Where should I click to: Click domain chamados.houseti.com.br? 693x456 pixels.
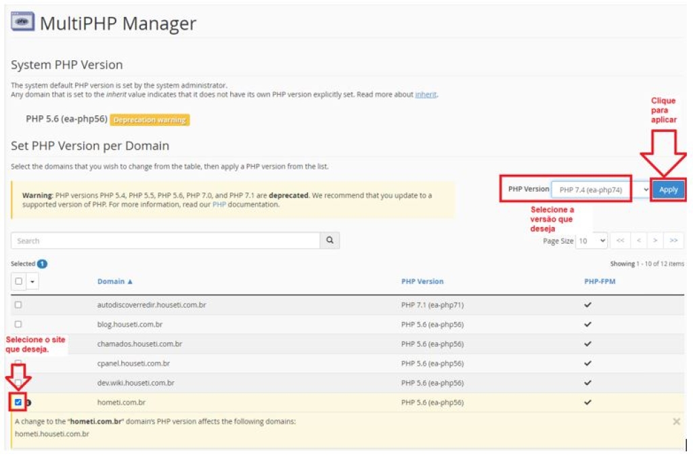coord(139,344)
